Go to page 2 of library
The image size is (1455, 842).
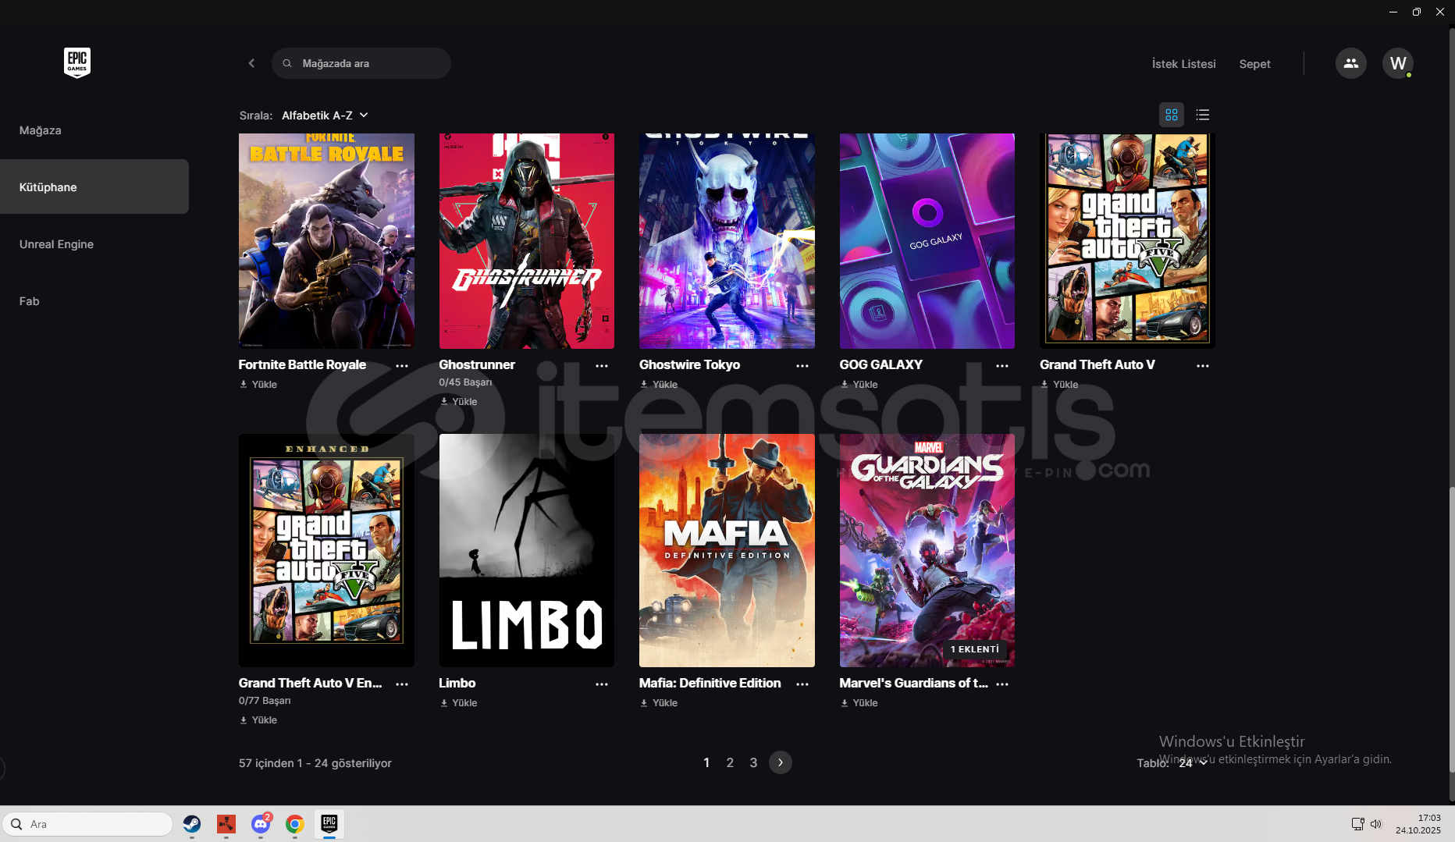tap(730, 762)
